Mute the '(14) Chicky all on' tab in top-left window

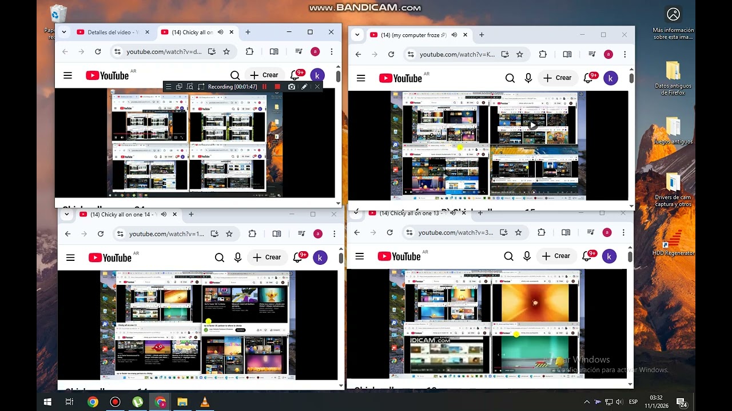pyautogui.click(x=220, y=33)
